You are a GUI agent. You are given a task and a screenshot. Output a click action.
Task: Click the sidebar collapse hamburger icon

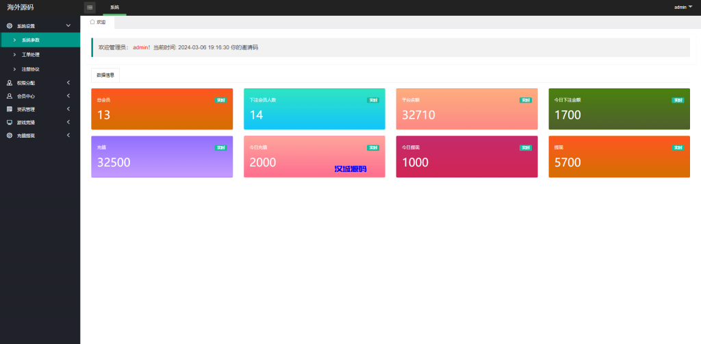pos(90,8)
